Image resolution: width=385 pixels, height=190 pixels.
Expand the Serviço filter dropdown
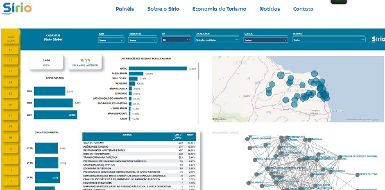pyautogui.click(x=329, y=40)
